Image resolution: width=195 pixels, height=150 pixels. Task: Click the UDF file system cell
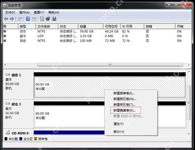tap(40, 36)
